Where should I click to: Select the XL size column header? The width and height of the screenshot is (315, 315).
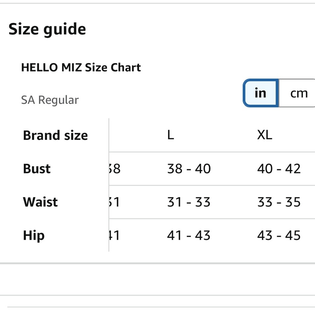click(265, 135)
